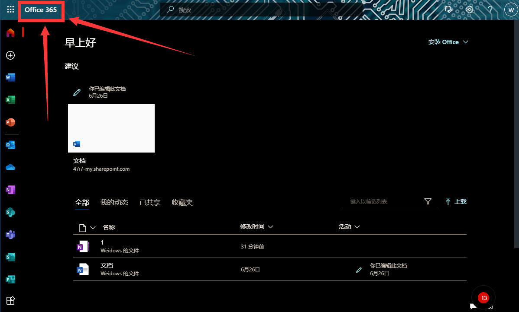Click the vertical scrollbar on right
This screenshot has width=519, height=312.
coord(516,134)
